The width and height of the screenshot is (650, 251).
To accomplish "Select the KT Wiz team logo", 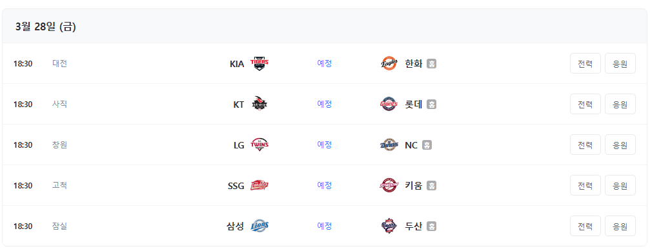I will pyautogui.click(x=260, y=104).
